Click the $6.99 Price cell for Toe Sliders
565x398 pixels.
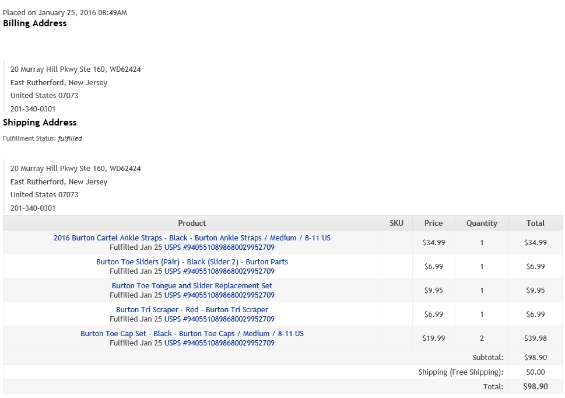(x=433, y=267)
